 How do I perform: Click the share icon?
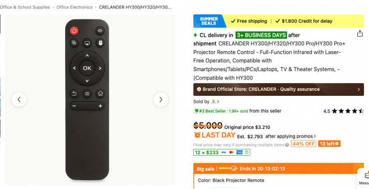360,34
